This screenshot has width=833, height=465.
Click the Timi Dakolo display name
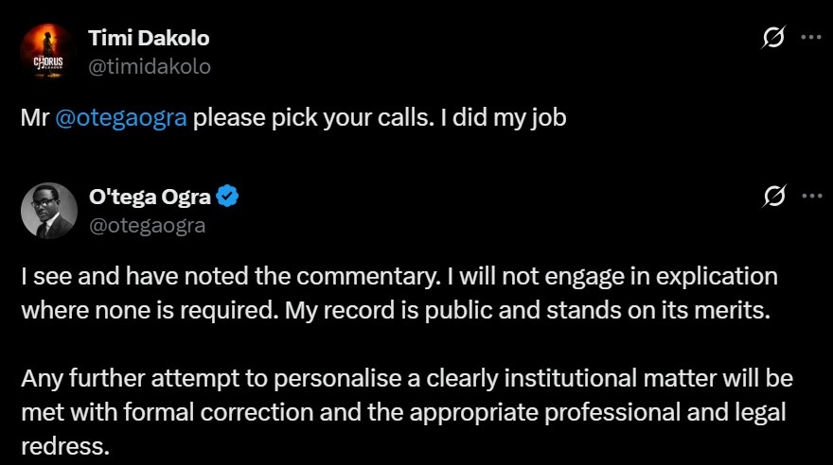point(149,38)
